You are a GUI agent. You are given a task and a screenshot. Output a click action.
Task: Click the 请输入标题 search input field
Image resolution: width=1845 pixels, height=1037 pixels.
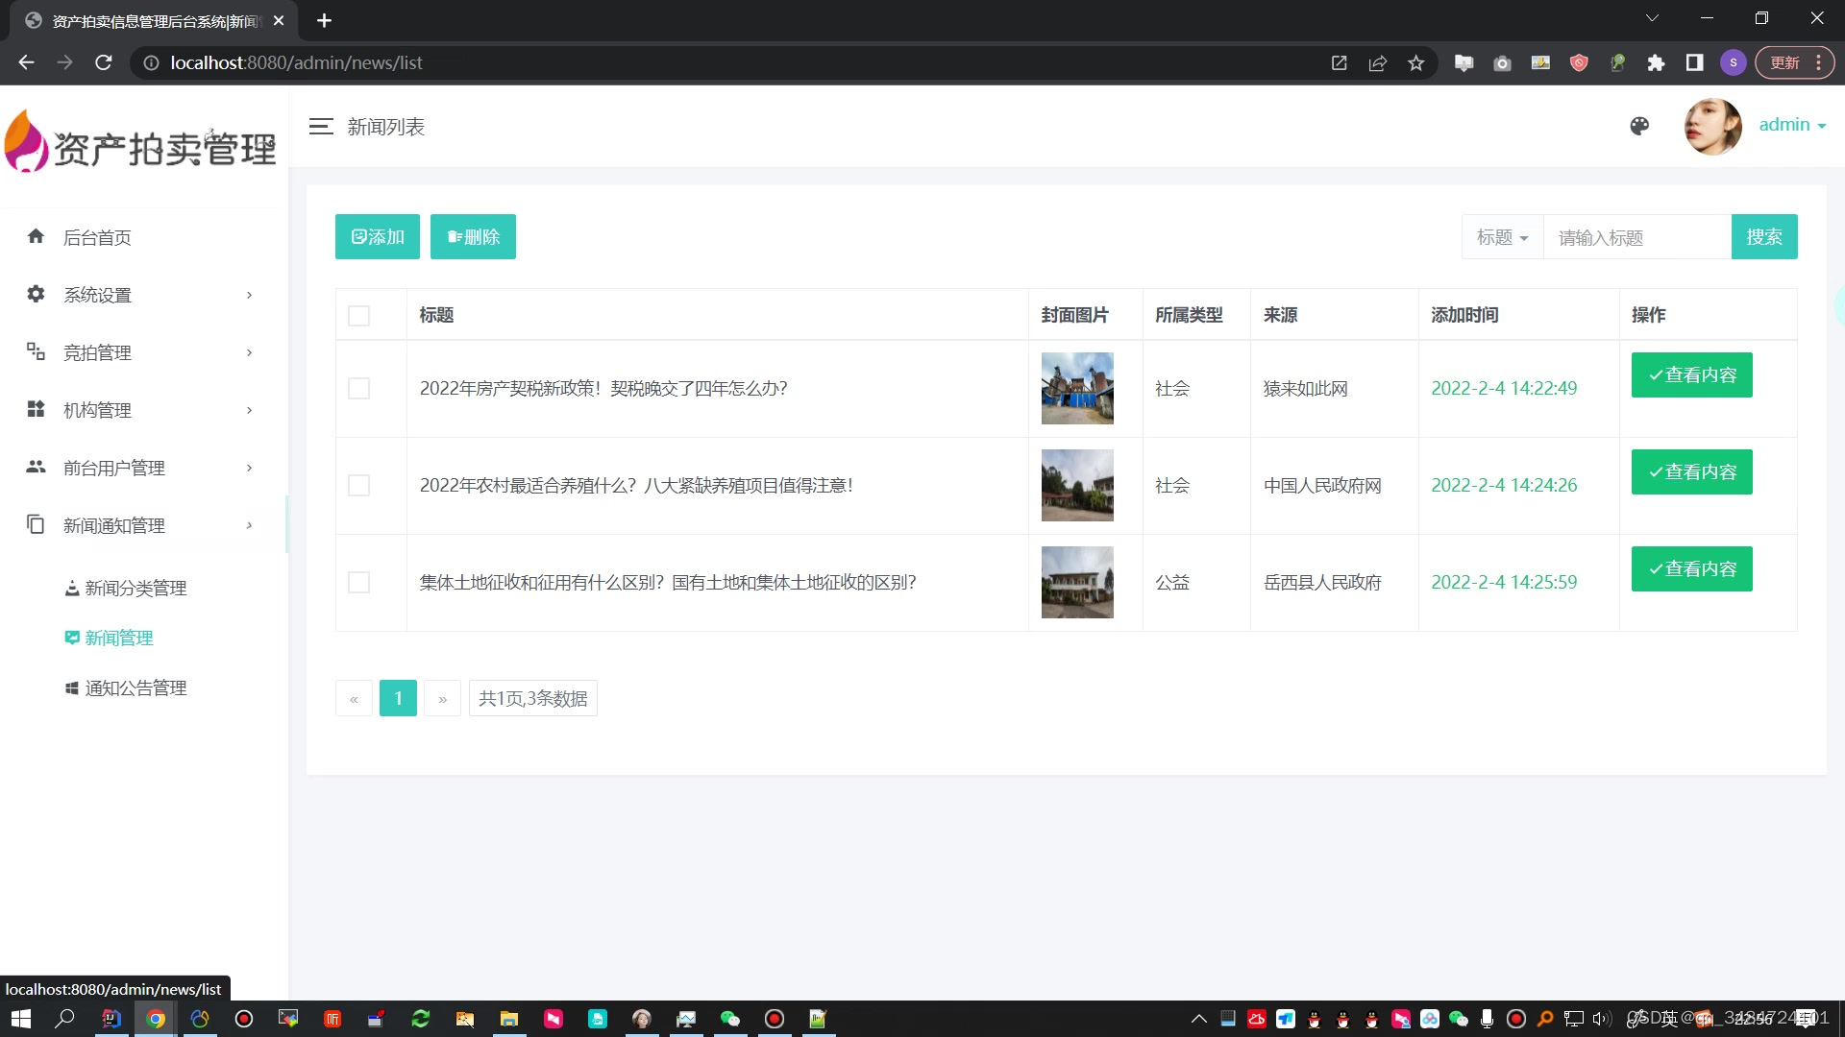tap(1636, 237)
